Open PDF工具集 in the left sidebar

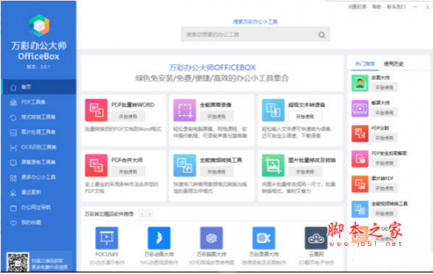click(39, 102)
